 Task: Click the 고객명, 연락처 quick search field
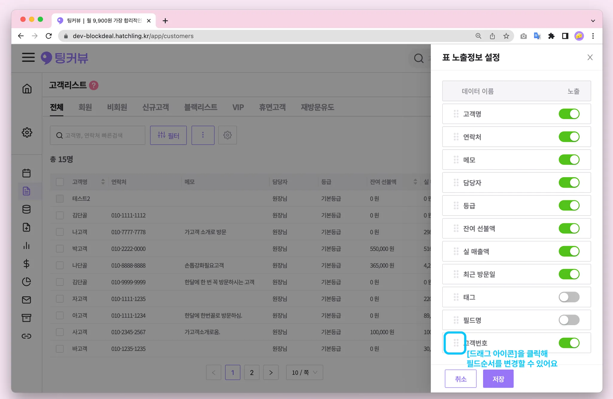point(98,135)
